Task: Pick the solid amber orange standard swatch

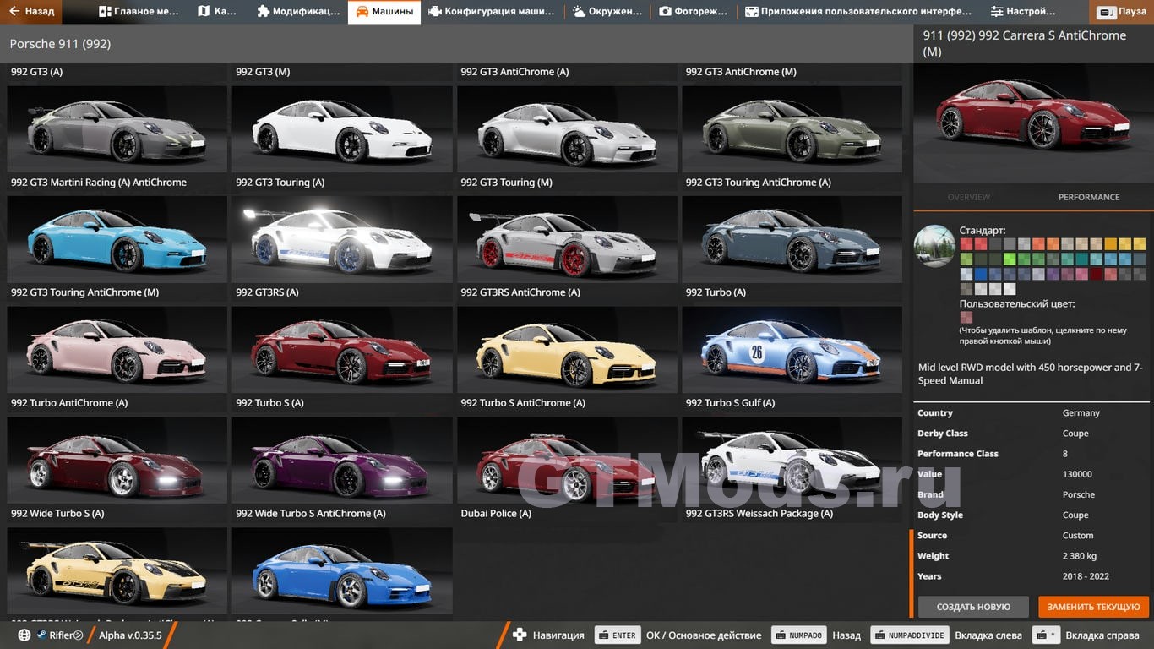Action: point(1111,244)
